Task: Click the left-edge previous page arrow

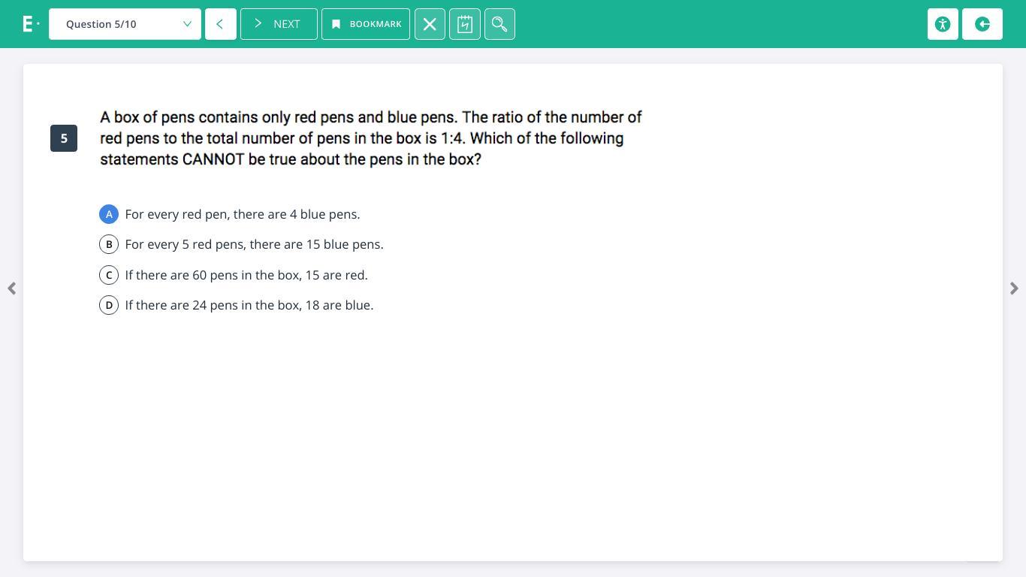Action: (11, 288)
